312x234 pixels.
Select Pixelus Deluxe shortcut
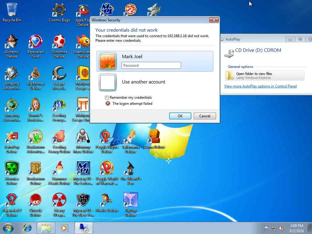(107, 203)
